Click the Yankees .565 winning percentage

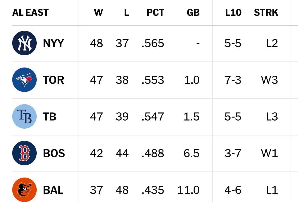coord(153,43)
